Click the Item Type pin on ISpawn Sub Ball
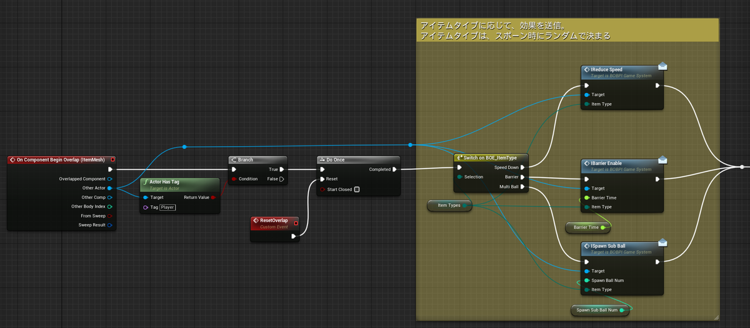 pyautogui.click(x=587, y=289)
